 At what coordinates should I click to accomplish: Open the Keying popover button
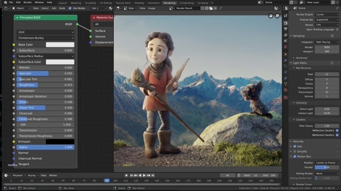33,175
